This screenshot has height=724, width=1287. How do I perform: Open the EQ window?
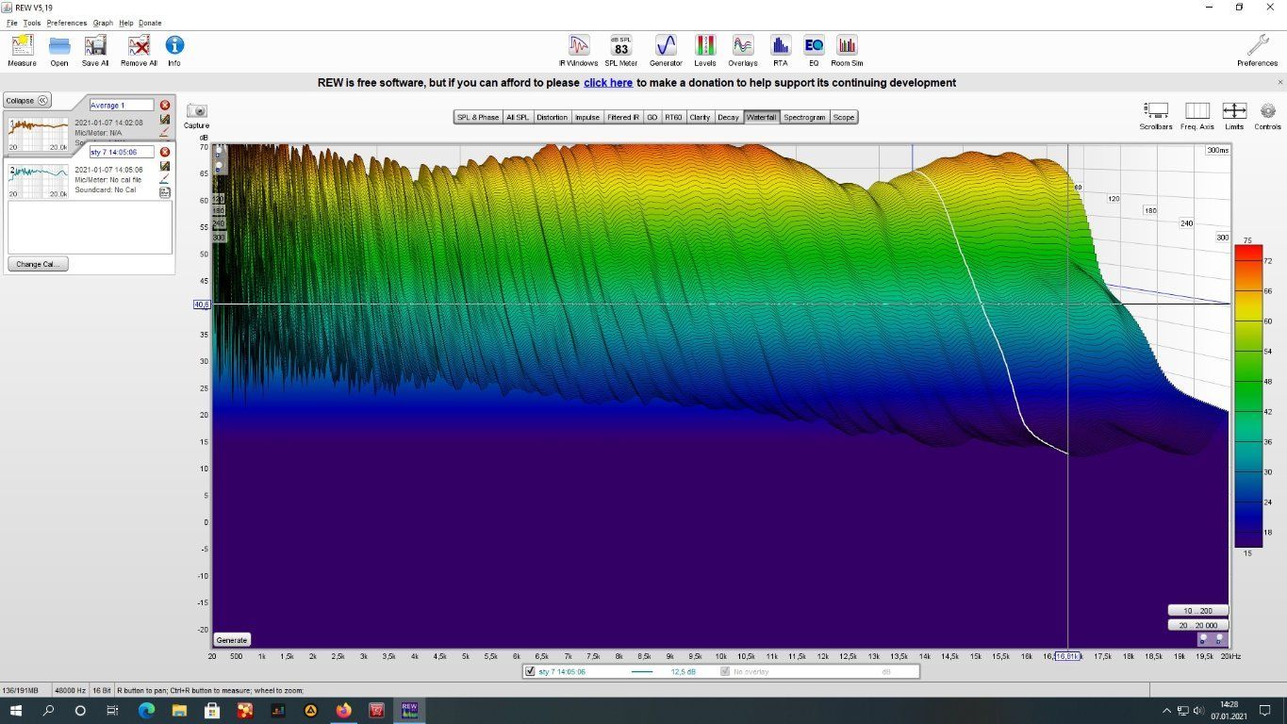814,51
